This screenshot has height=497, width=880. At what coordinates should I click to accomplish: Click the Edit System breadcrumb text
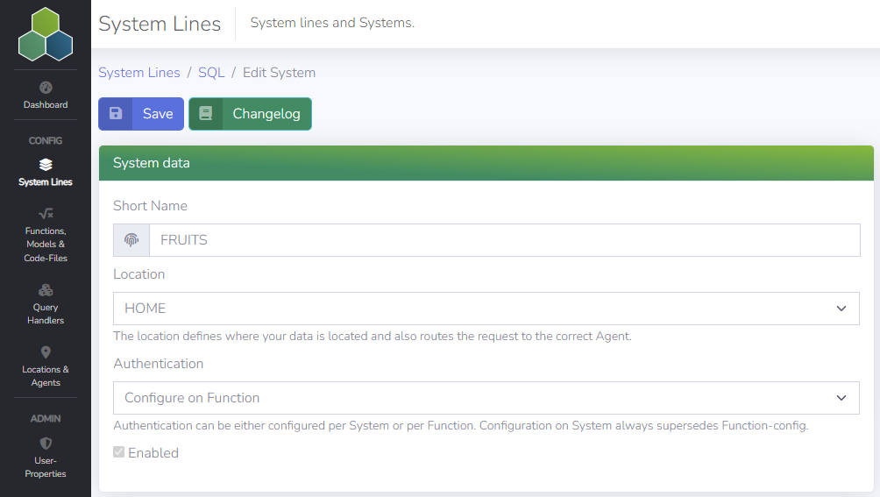(279, 73)
